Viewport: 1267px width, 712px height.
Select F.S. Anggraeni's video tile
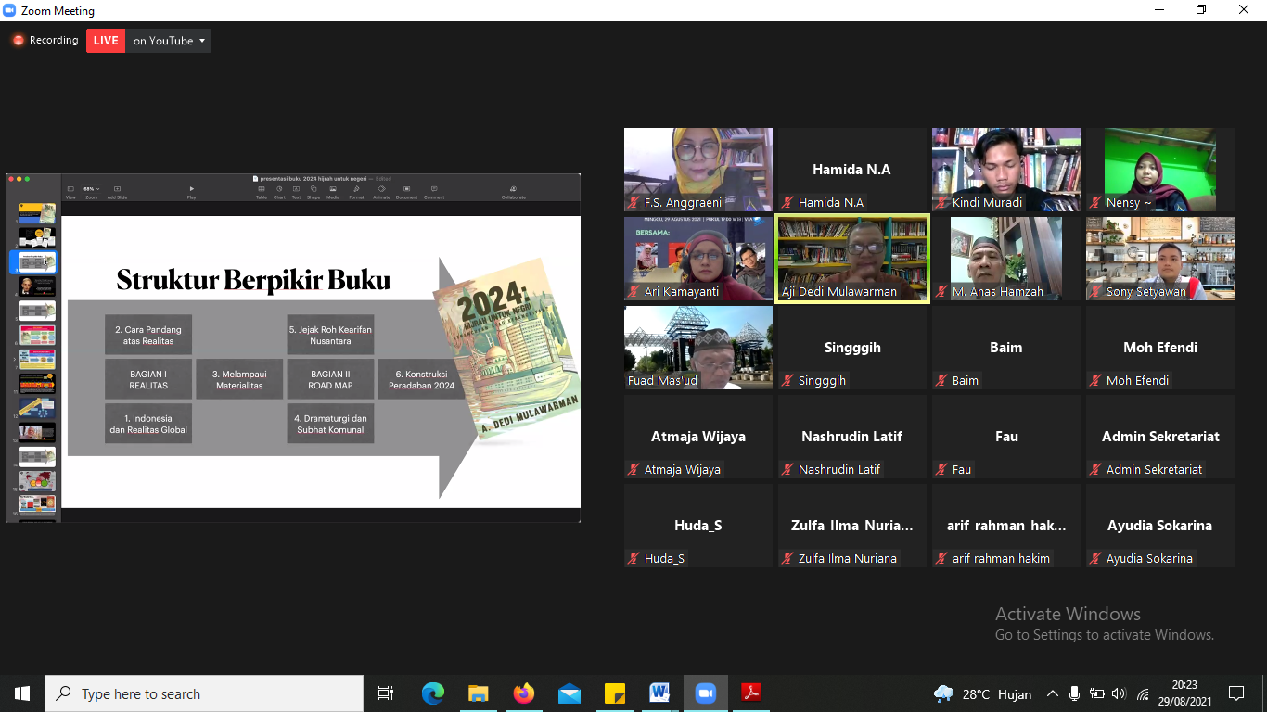click(x=697, y=169)
